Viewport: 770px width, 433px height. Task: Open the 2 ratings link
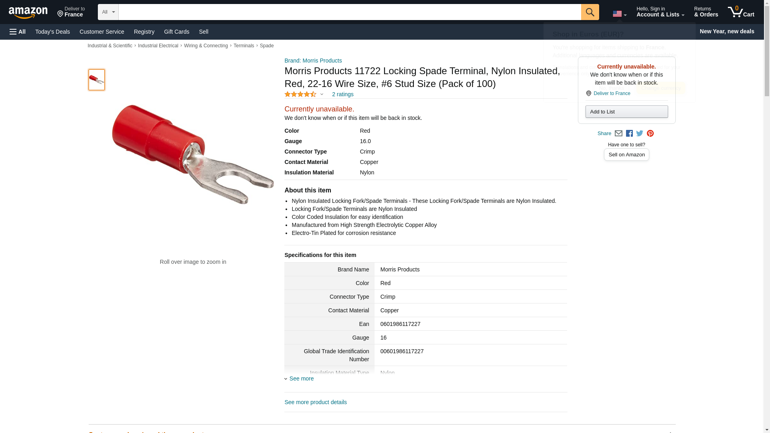(x=342, y=94)
